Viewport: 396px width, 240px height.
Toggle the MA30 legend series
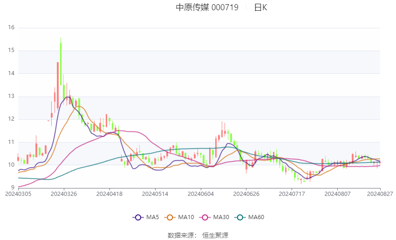pyautogui.click(x=214, y=217)
